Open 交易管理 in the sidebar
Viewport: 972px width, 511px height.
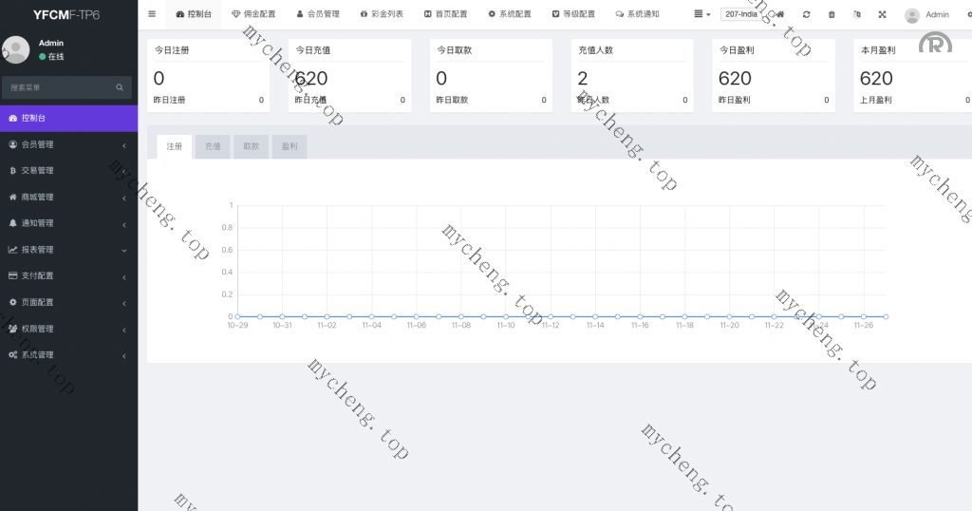coord(68,171)
